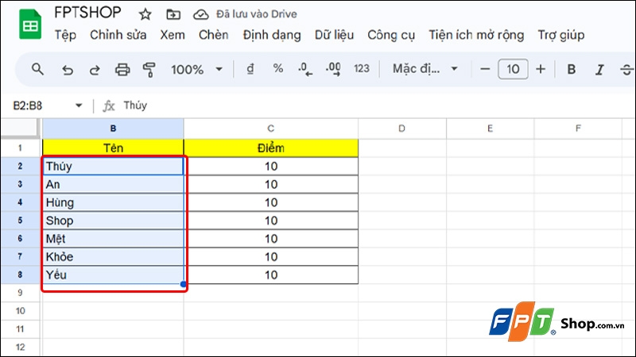Open the Xem menu
Viewport: 636px width, 357px height.
(173, 35)
